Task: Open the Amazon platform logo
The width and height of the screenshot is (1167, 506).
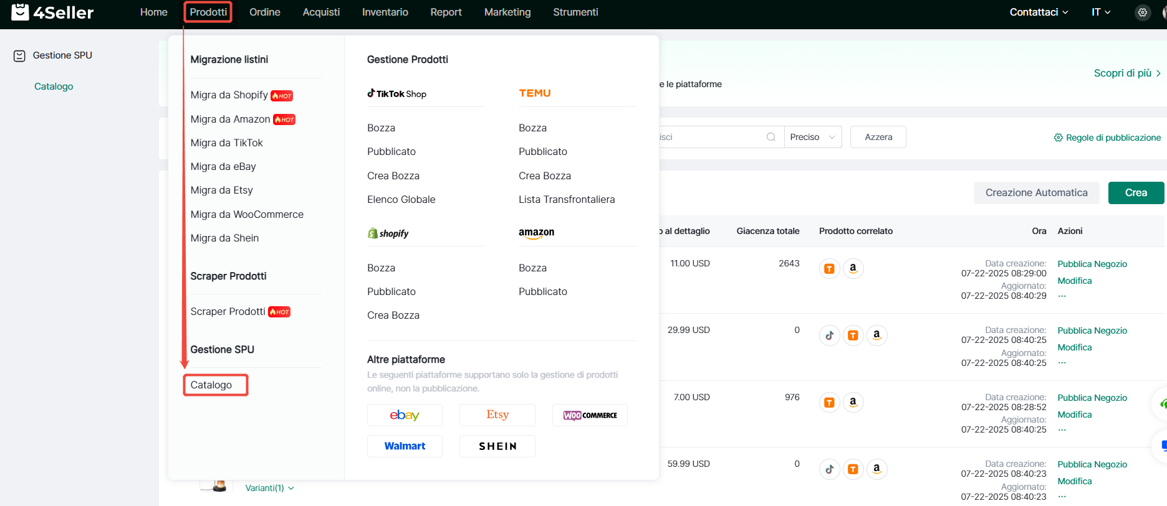Action: 536,233
